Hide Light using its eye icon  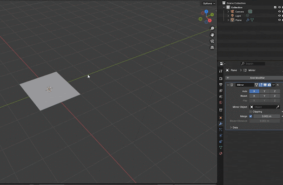point(279,16)
